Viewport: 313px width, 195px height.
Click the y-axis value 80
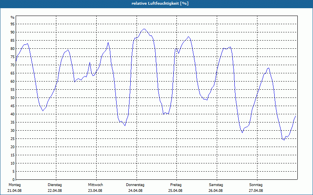pos(13,48)
